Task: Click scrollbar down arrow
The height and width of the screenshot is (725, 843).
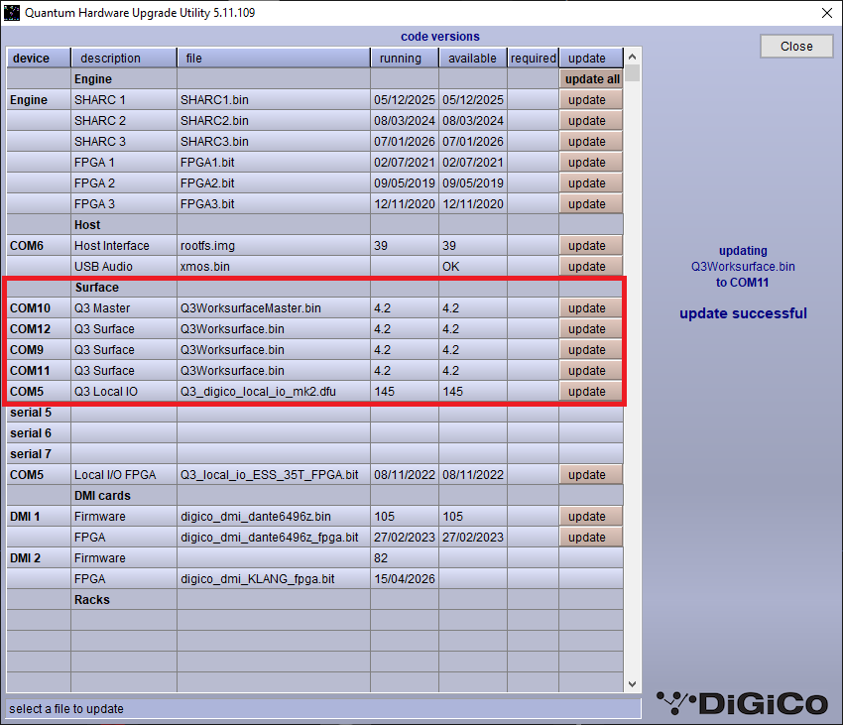Action: [633, 684]
